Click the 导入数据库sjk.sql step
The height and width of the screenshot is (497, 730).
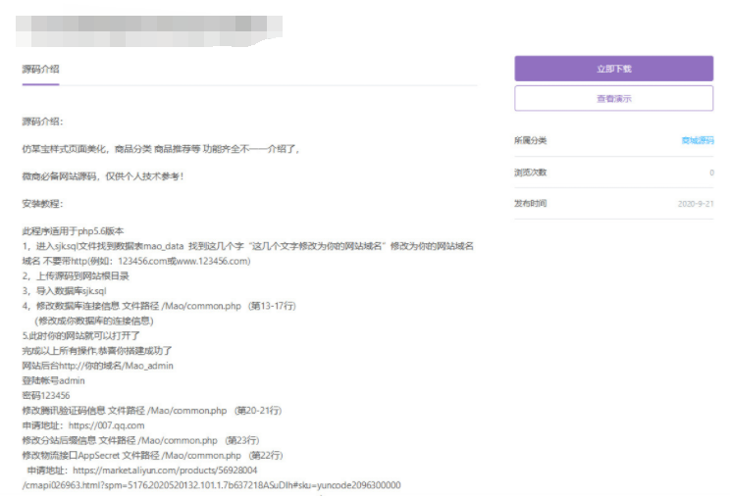[x=71, y=291]
